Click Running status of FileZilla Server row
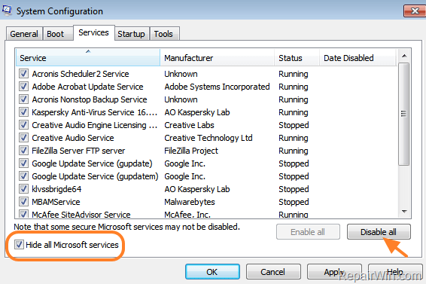This screenshot has width=426, height=284. [294, 151]
